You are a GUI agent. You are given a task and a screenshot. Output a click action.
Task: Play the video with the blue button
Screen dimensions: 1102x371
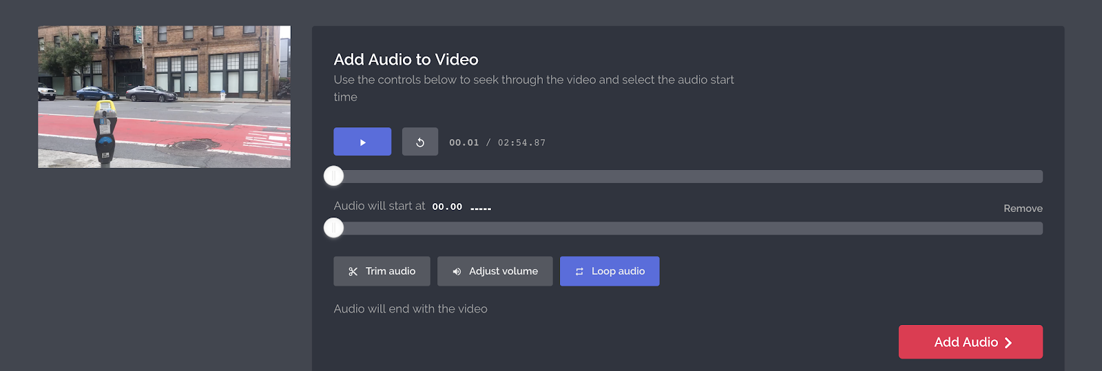(362, 142)
